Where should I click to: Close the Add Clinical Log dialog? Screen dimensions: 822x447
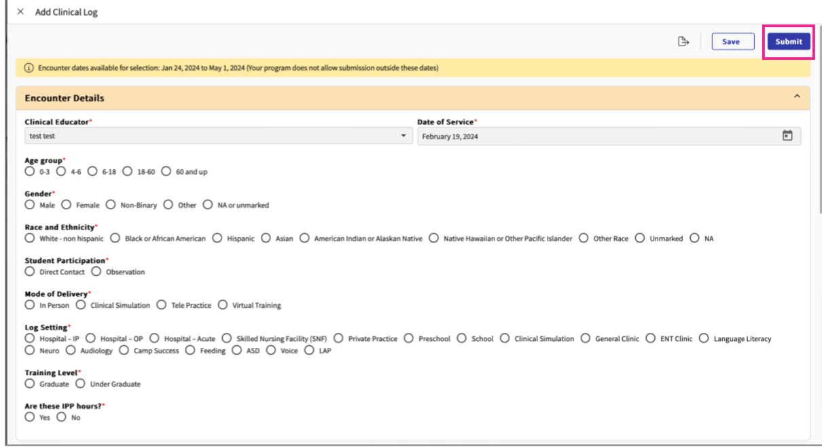(20, 12)
